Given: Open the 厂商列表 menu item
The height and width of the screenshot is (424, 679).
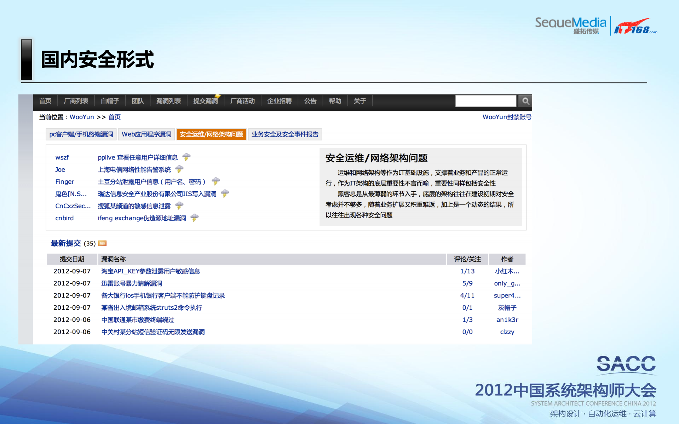Looking at the screenshot, I should click(x=76, y=101).
